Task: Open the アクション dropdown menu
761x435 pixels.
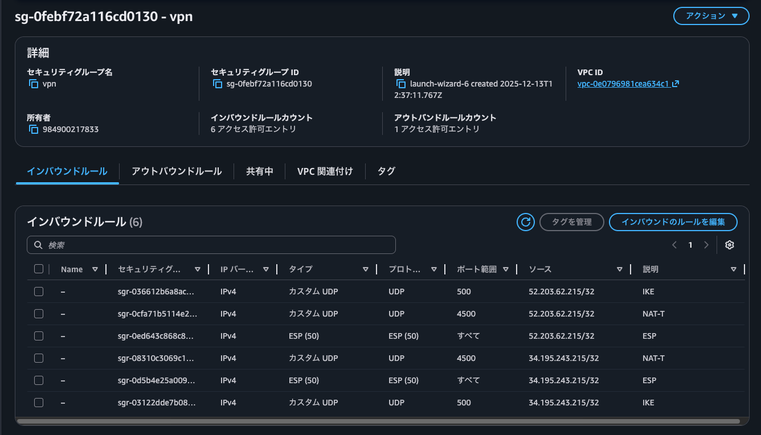Action: pyautogui.click(x=711, y=16)
